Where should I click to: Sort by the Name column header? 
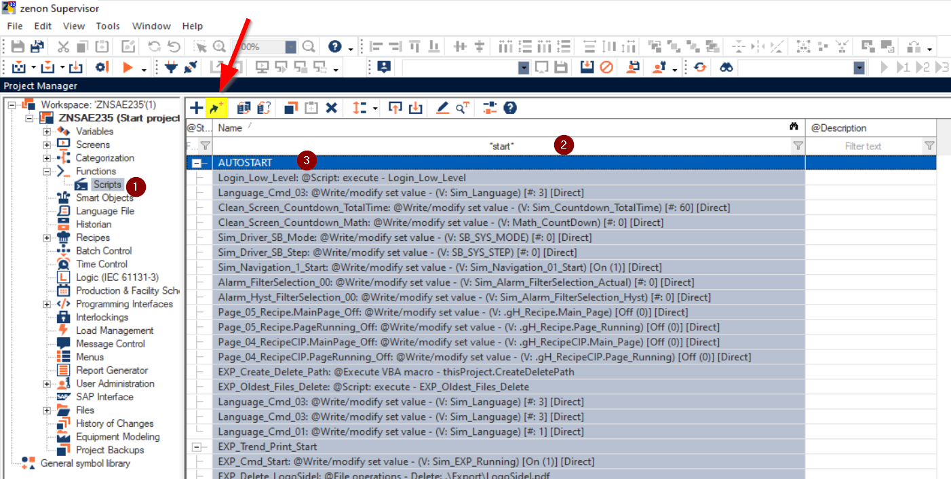point(509,128)
